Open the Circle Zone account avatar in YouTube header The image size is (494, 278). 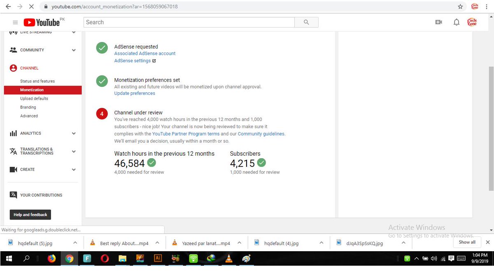pos(472,22)
